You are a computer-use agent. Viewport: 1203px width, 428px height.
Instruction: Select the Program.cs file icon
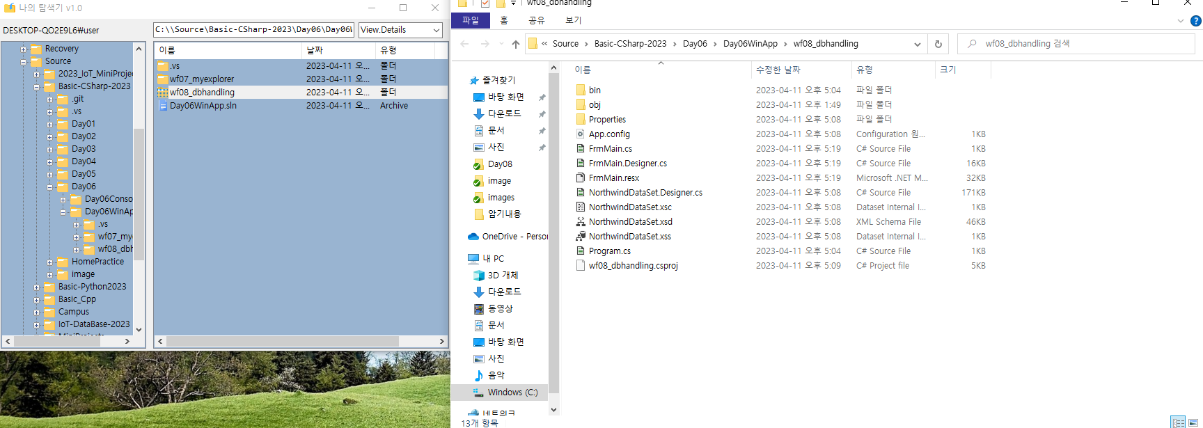click(581, 251)
